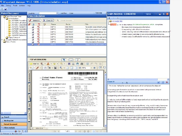182x136 pixels.
Task: Click the red X delete icon in Claim #1 panel
Action: pyautogui.click(x=167, y=82)
